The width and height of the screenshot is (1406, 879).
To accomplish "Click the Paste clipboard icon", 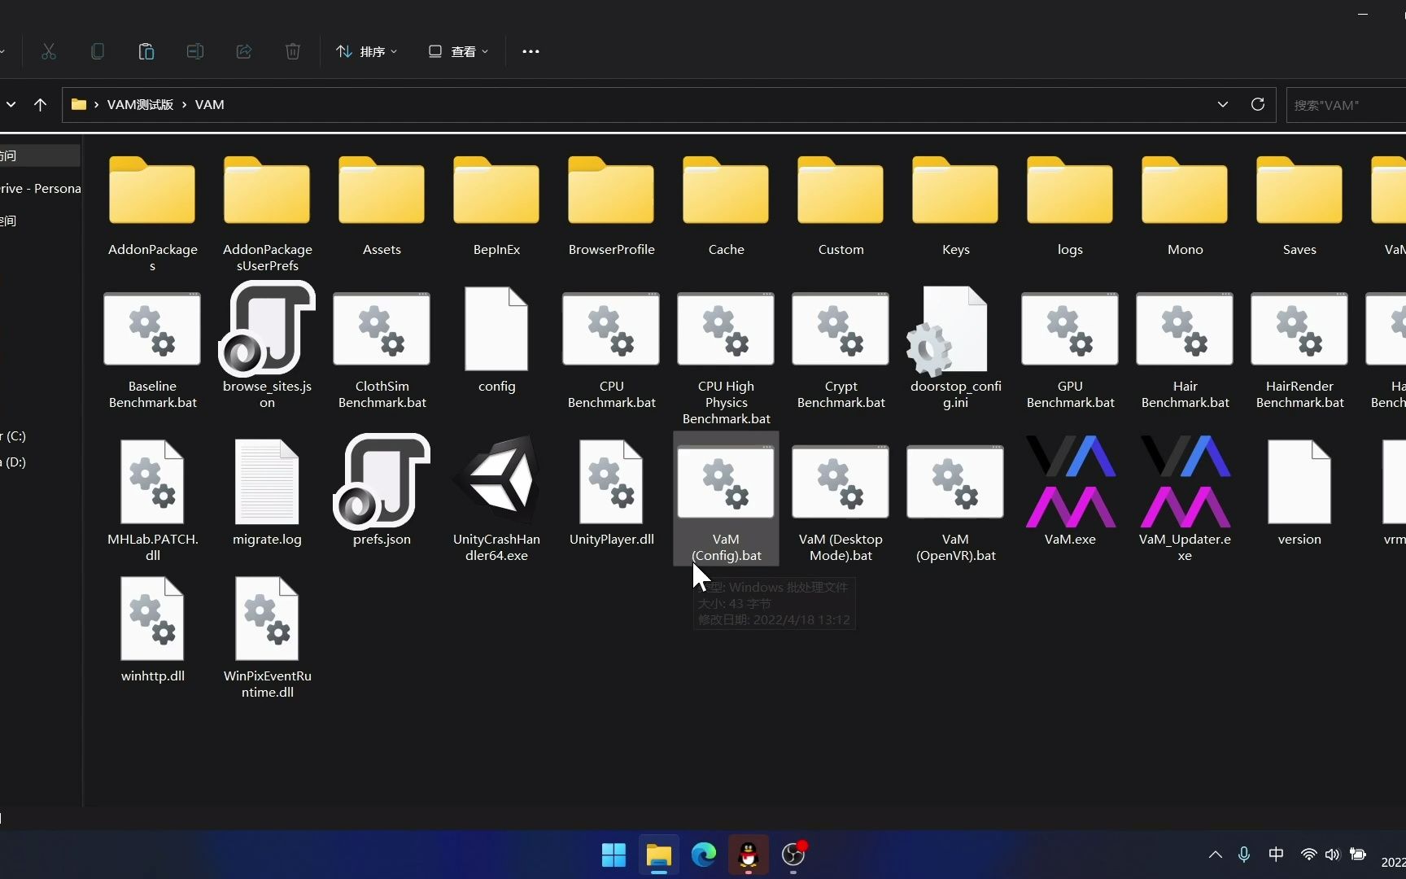I will click(x=146, y=51).
